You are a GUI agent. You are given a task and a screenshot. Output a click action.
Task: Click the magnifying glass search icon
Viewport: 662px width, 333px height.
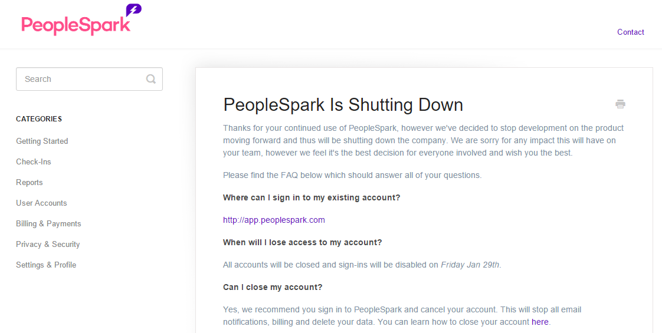pyautogui.click(x=151, y=79)
